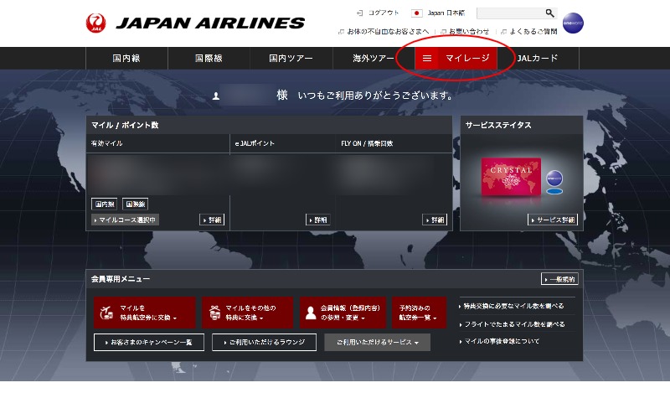Type in the site search field
Viewport: 670px width, 393px height.
click(x=511, y=13)
